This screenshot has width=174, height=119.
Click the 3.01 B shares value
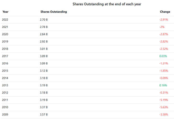point(44,49)
